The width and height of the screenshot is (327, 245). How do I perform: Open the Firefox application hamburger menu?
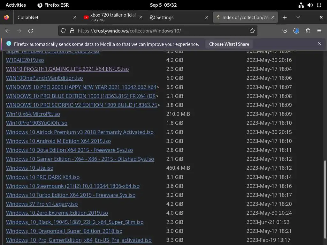point(319,31)
